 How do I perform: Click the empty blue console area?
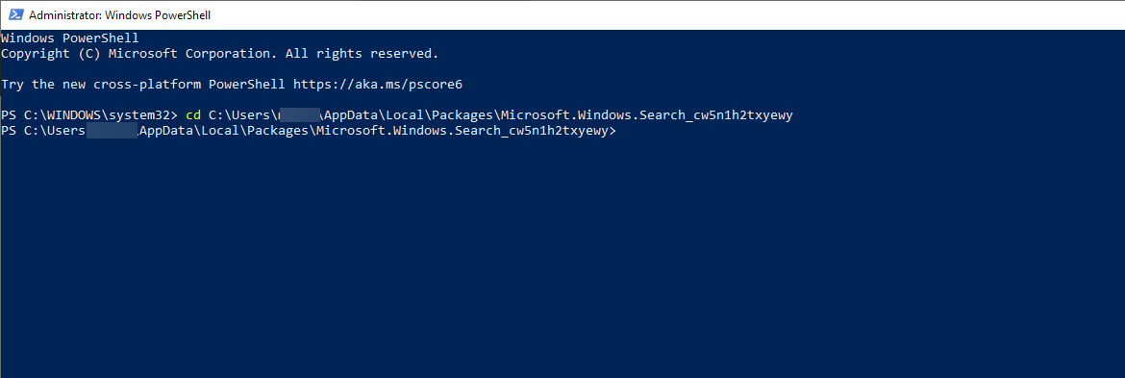pyautogui.click(x=562, y=258)
